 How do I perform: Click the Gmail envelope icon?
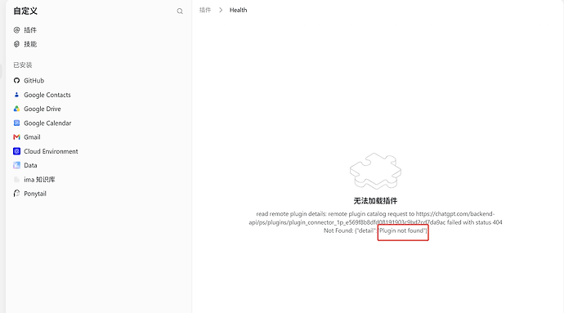16,137
